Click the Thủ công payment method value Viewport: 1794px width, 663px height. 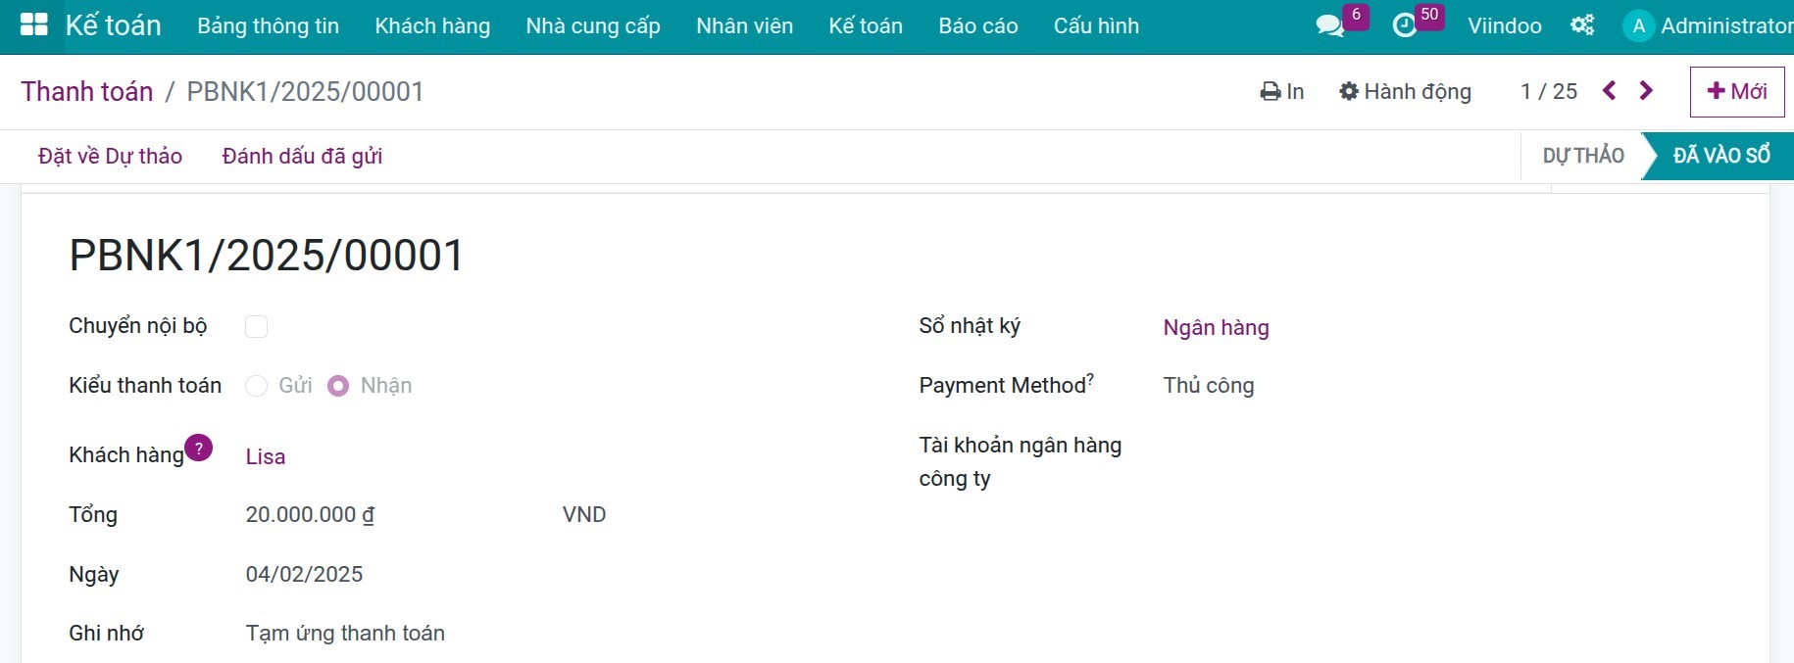coord(1209,385)
